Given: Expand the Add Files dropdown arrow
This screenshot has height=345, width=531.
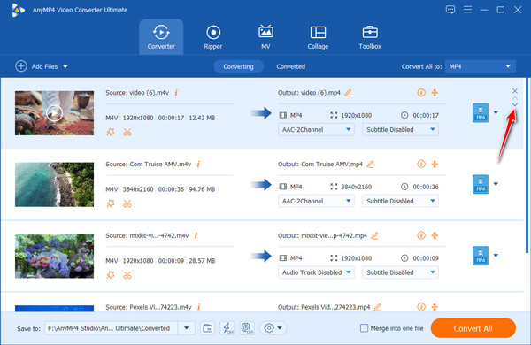Looking at the screenshot, I should click(65, 66).
